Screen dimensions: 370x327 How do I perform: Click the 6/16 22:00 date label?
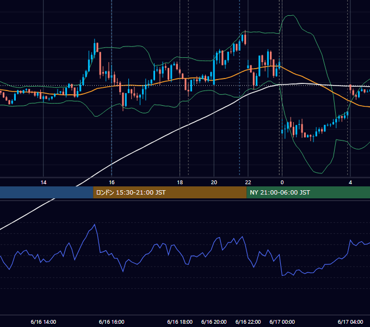point(248,322)
